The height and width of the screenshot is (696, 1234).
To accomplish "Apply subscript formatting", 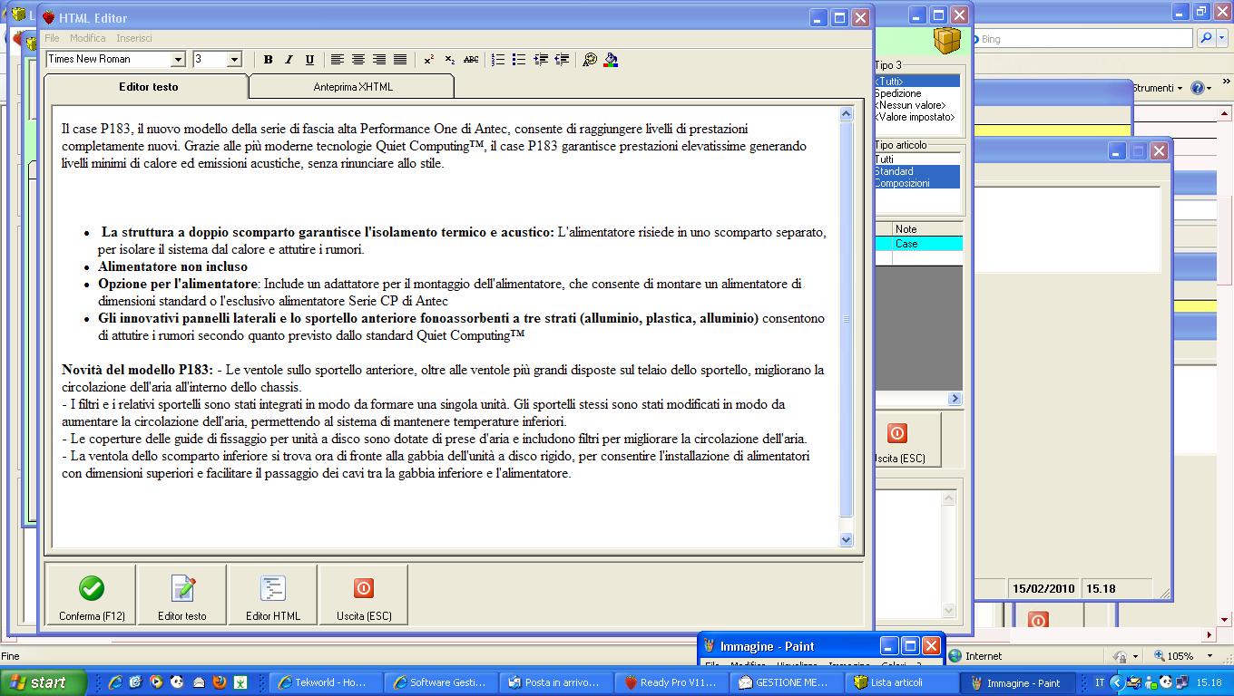I will pyautogui.click(x=449, y=60).
